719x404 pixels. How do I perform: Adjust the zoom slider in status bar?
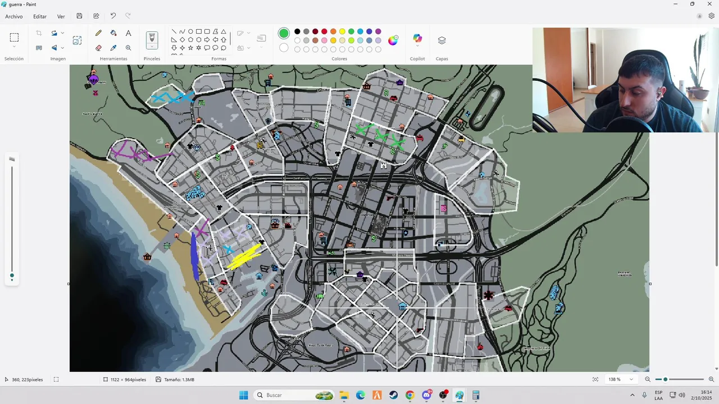tap(679, 379)
